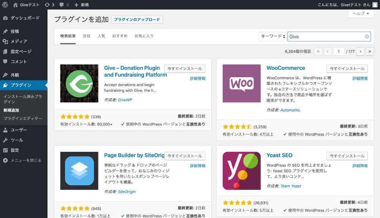Jump to last page of results
This screenshot has width=380, height=218.
370,51
